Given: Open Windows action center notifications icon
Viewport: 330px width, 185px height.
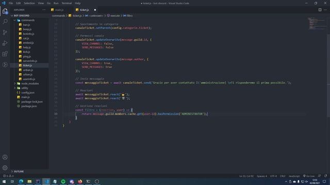Looking at the screenshot, I should click(324, 181).
